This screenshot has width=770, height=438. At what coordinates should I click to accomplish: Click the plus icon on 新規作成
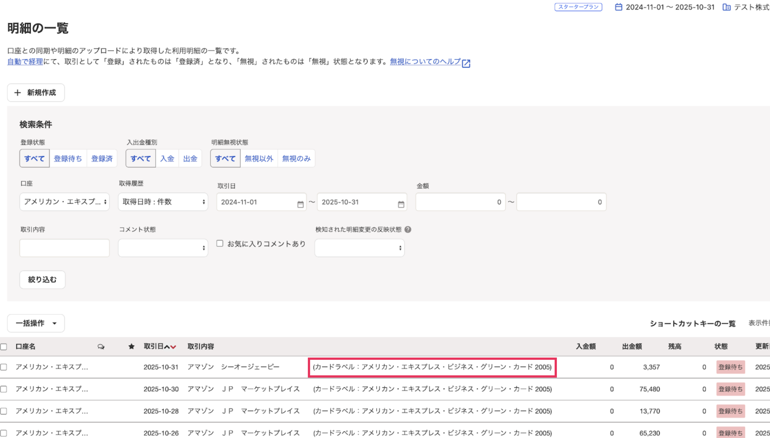pos(18,93)
